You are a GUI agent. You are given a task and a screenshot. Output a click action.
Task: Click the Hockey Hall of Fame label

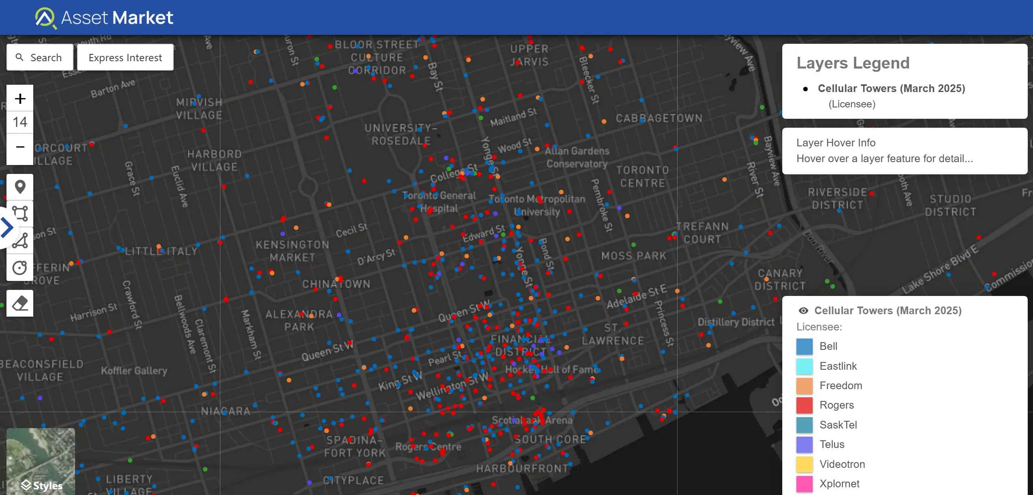tap(552, 370)
